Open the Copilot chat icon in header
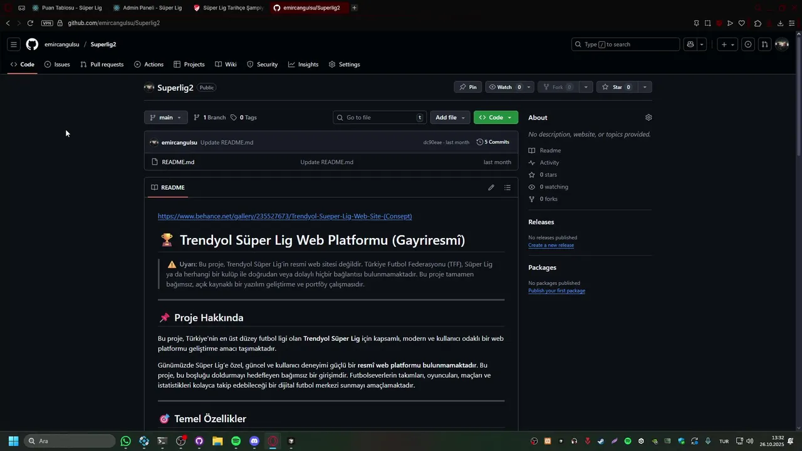The height and width of the screenshot is (451, 802). (690, 44)
